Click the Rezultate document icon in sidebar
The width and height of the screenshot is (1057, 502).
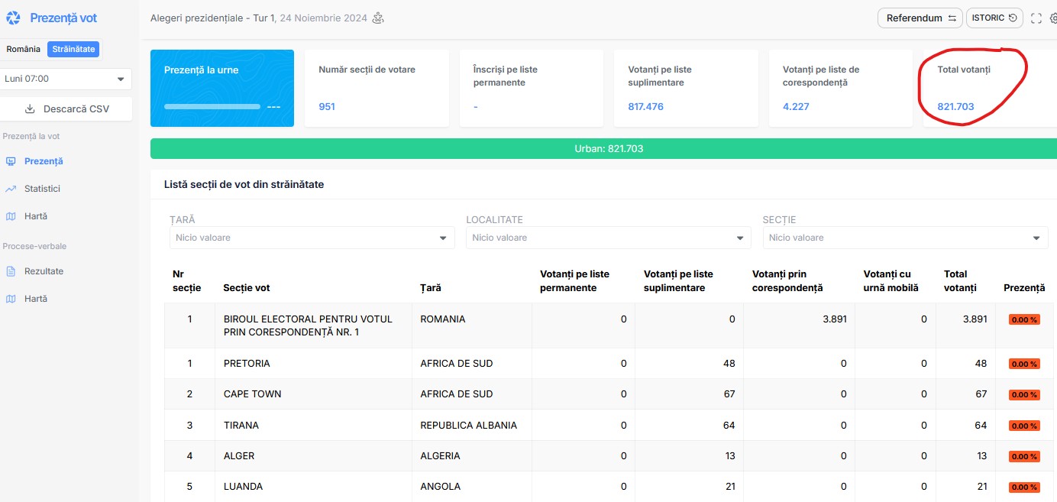coord(11,271)
